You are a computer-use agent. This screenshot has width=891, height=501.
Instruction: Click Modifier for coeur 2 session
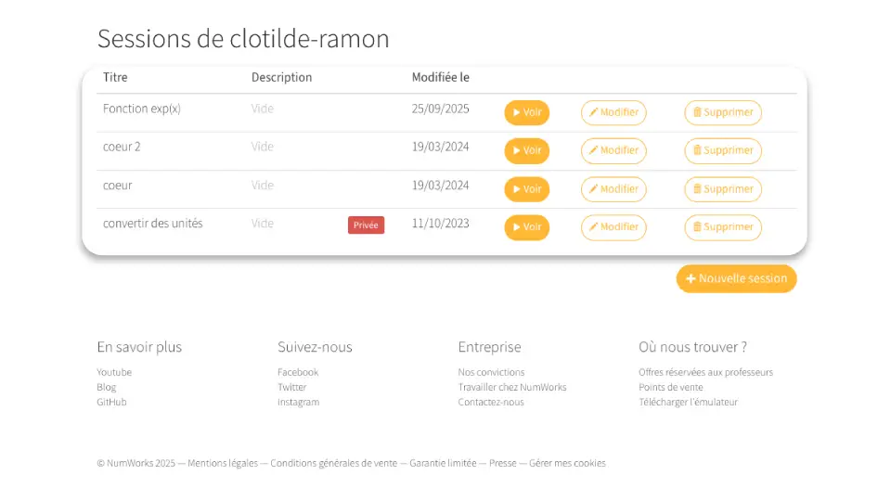pyautogui.click(x=613, y=150)
